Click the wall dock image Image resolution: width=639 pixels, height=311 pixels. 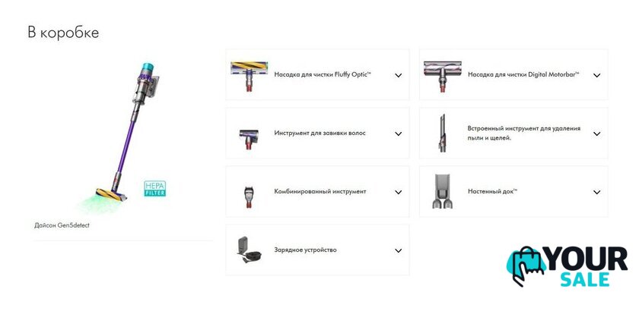[443, 191]
